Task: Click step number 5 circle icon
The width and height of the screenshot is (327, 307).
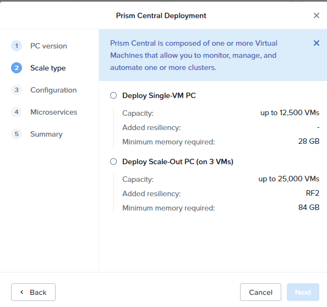Action: tap(17, 134)
